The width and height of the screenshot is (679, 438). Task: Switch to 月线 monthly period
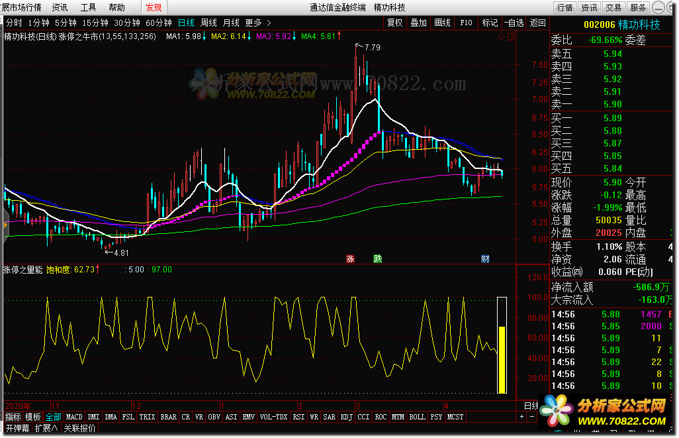click(231, 23)
